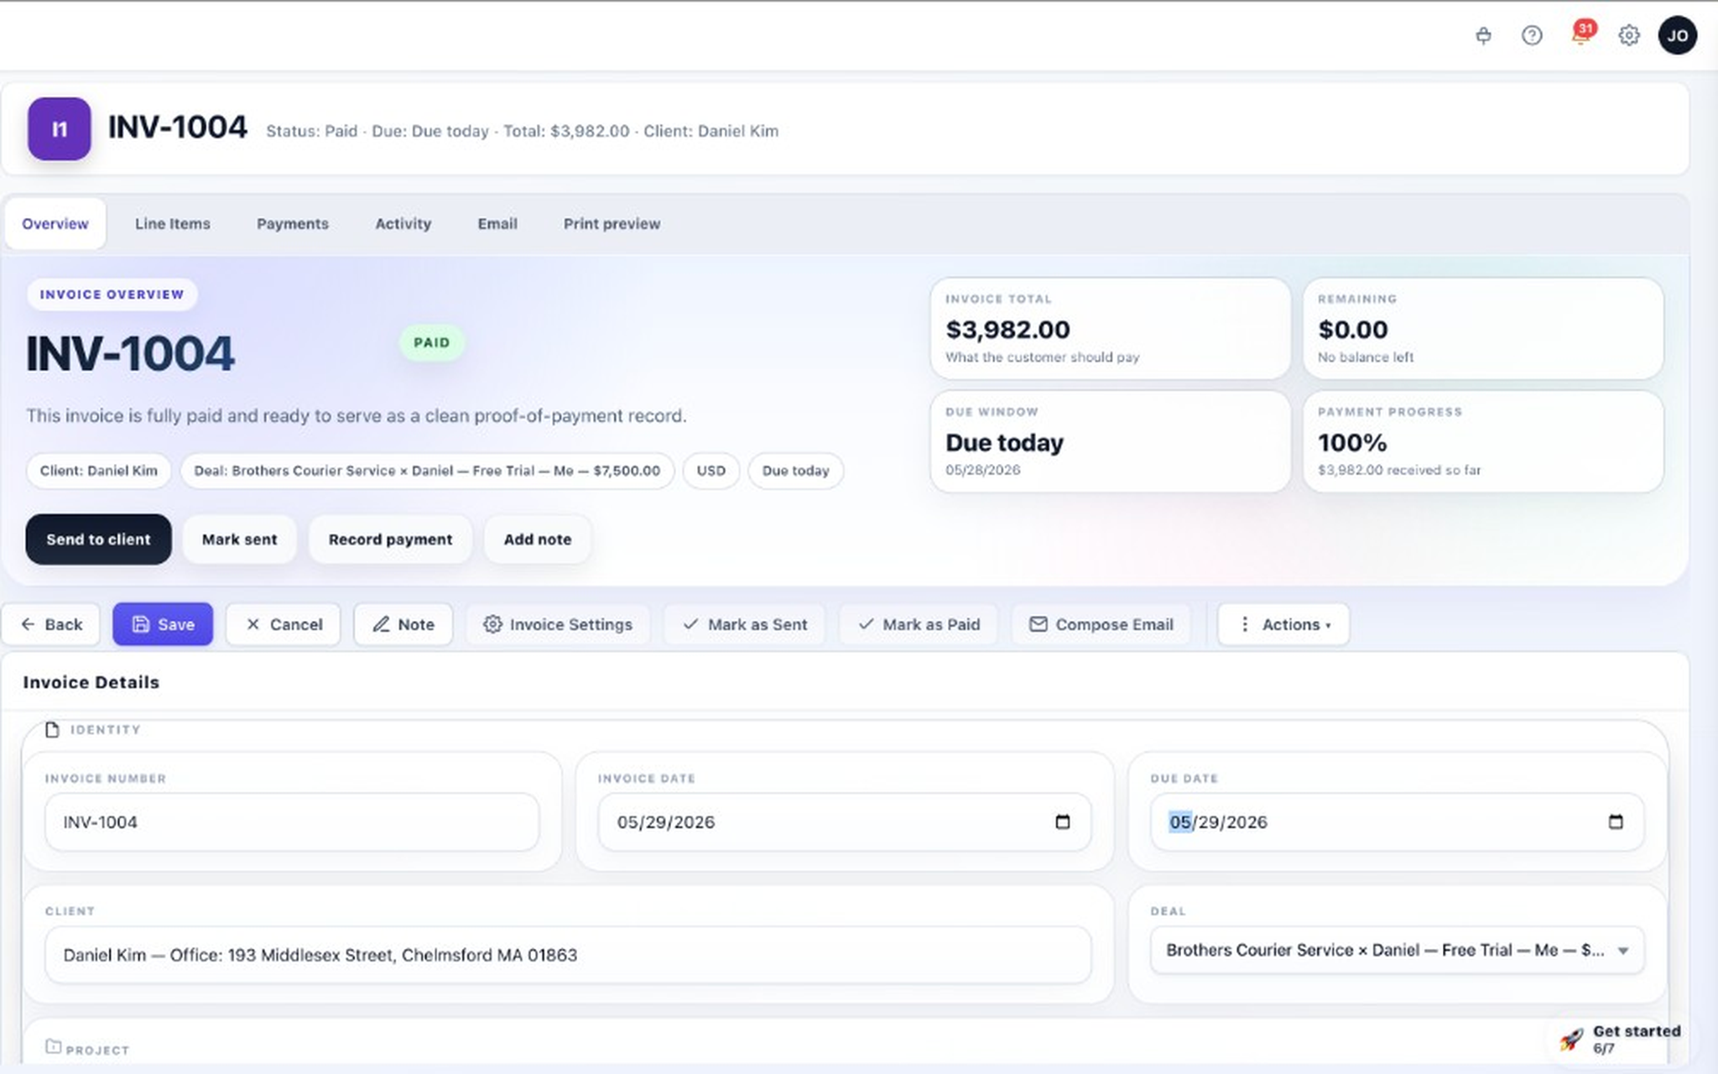
Task: Click the INVOICE OVERVIEW label pill
Action: 112,295
